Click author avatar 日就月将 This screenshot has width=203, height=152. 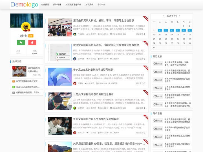75,108
